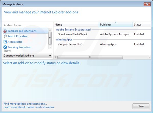Click Adobe Systems Incorpor... publisher cell

point(116,34)
